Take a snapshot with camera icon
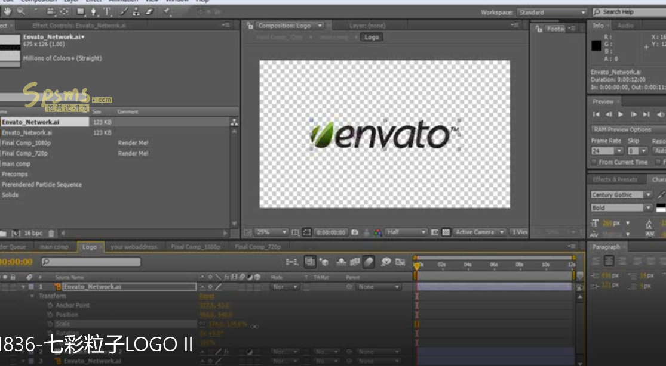Screen dimensions: 666x366 [x=355, y=232]
